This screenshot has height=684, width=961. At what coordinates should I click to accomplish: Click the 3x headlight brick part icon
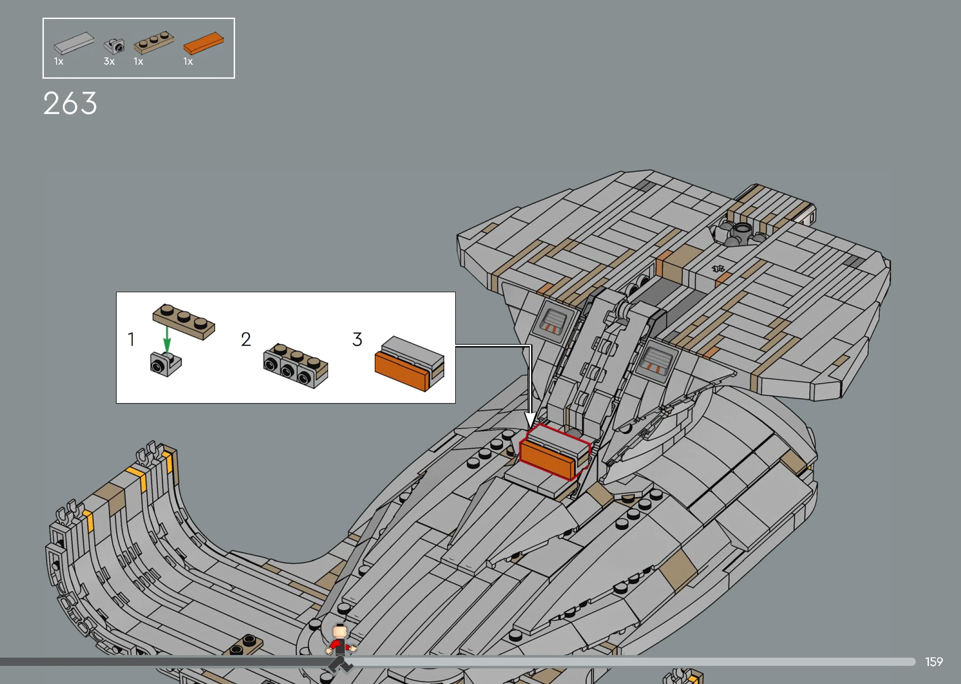(x=114, y=46)
